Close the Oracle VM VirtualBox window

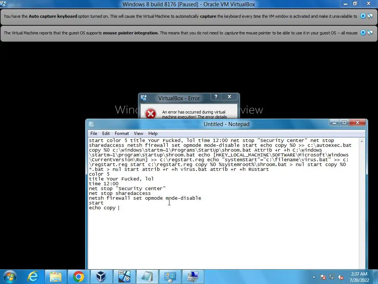point(368,4)
